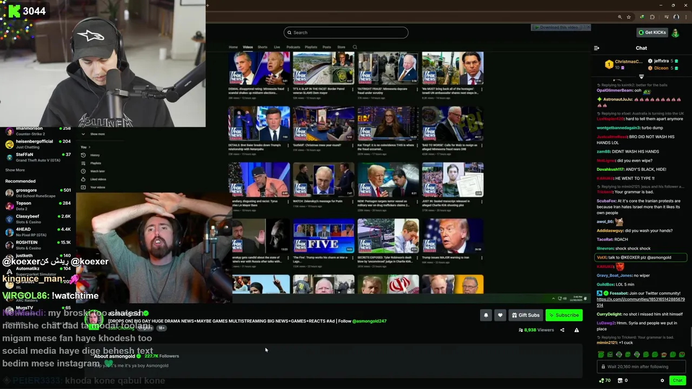This screenshot has height=389, width=692.
Task: Click the report warning triangle icon
Action: coord(576,330)
